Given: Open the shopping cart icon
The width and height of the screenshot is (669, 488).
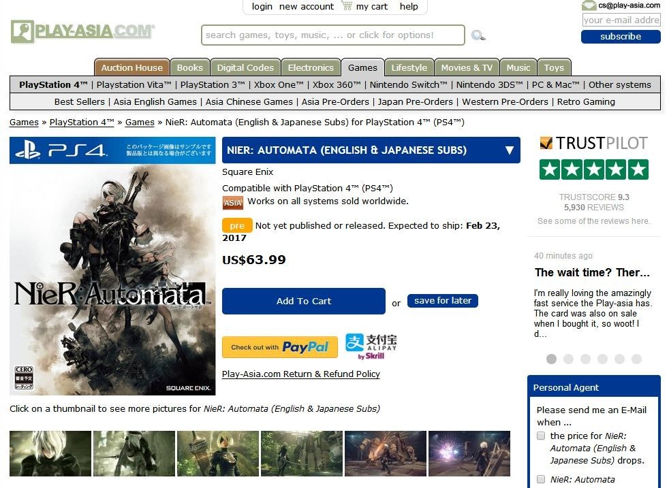Looking at the screenshot, I should click(x=347, y=6).
